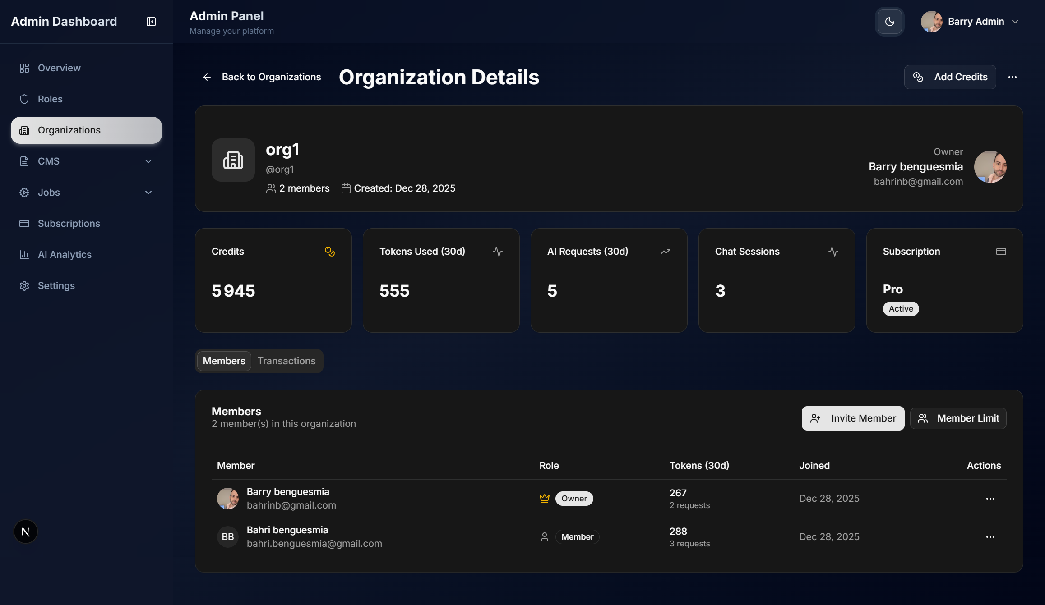
Task: Open the Overview page in sidebar
Action: (x=86, y=68)
